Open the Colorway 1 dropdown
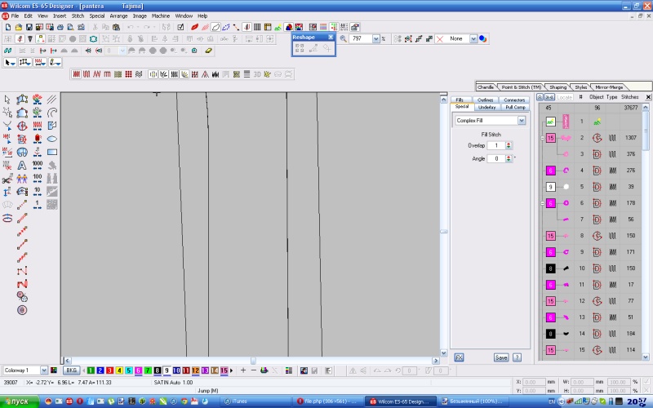The image size is (653, 408). pyautogui.click(x=44, y=370)
